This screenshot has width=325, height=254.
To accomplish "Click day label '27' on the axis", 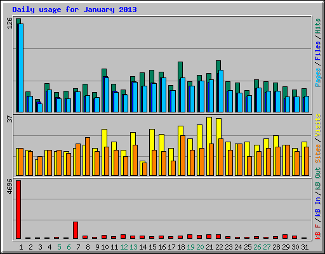I will 267,247.
